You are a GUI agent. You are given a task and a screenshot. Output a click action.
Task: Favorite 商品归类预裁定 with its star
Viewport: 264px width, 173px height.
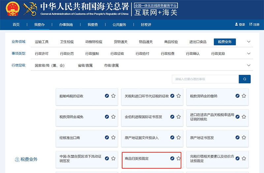pyautogui.click(x=179, y=159)
